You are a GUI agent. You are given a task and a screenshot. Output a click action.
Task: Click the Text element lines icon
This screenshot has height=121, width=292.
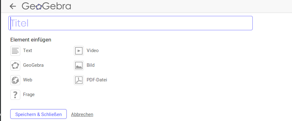15,51
